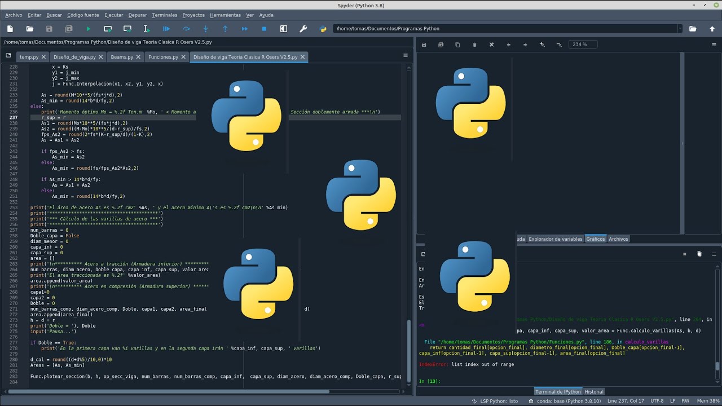Open the Gráficos pane options menu
This screenshot has height=406, width=722.
714,45
